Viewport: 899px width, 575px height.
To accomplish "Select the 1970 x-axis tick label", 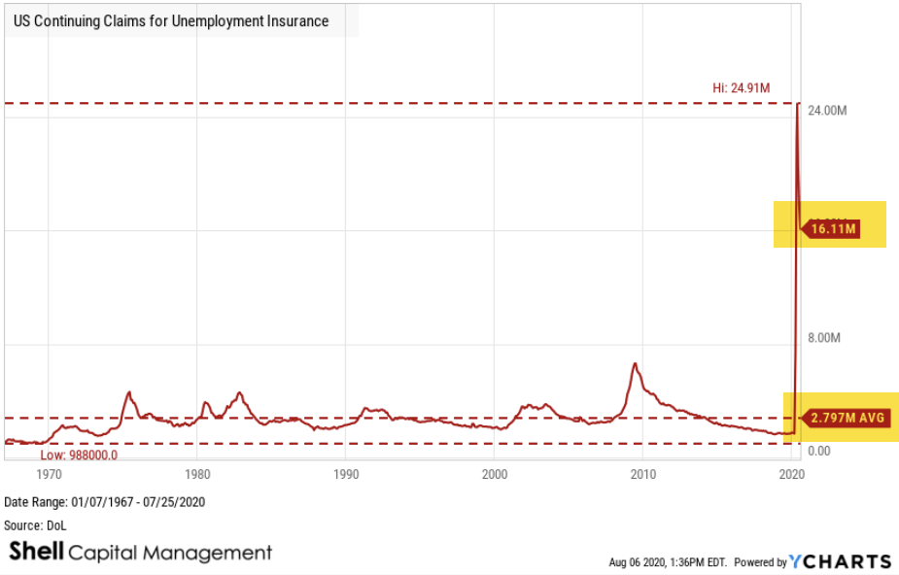I will 49,474.
